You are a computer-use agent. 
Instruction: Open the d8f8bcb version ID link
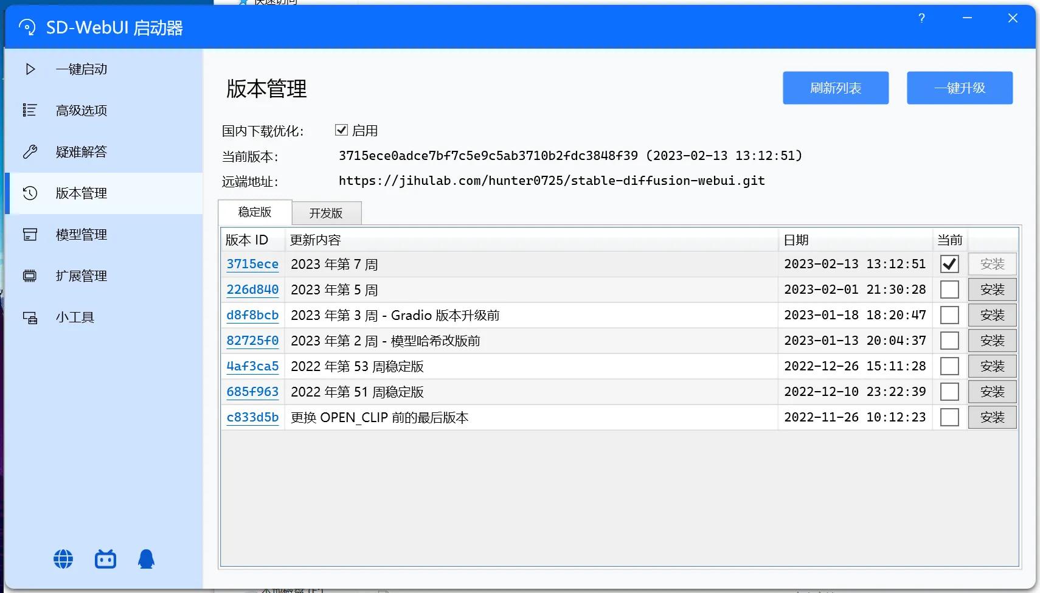252,315
